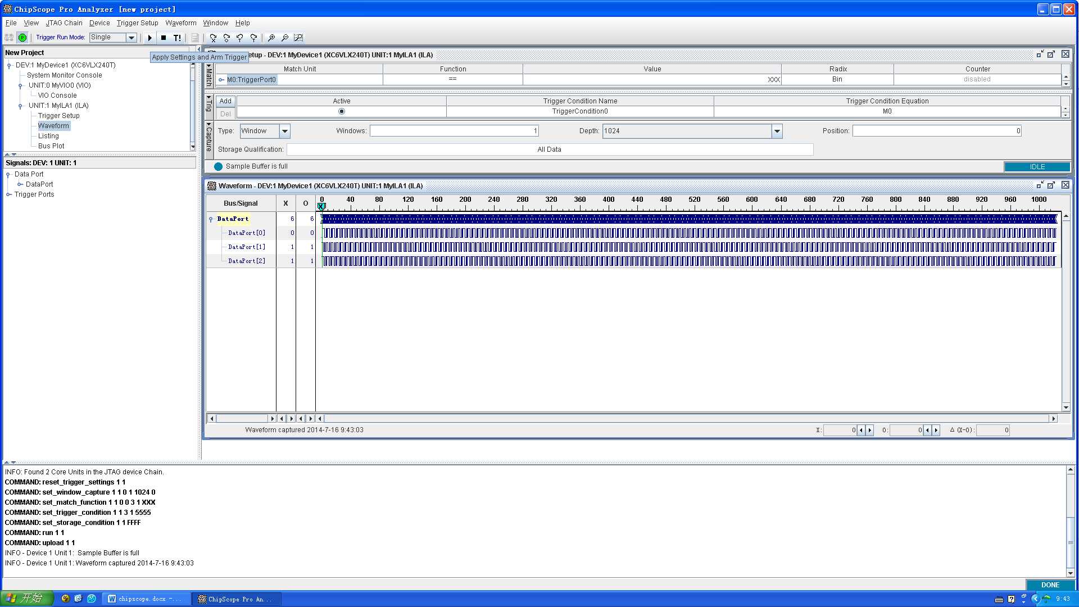Click the right arrow of the O cursor stepper
The width and height of the screenshot is (1079, 607).
click(x=936, y=431)
